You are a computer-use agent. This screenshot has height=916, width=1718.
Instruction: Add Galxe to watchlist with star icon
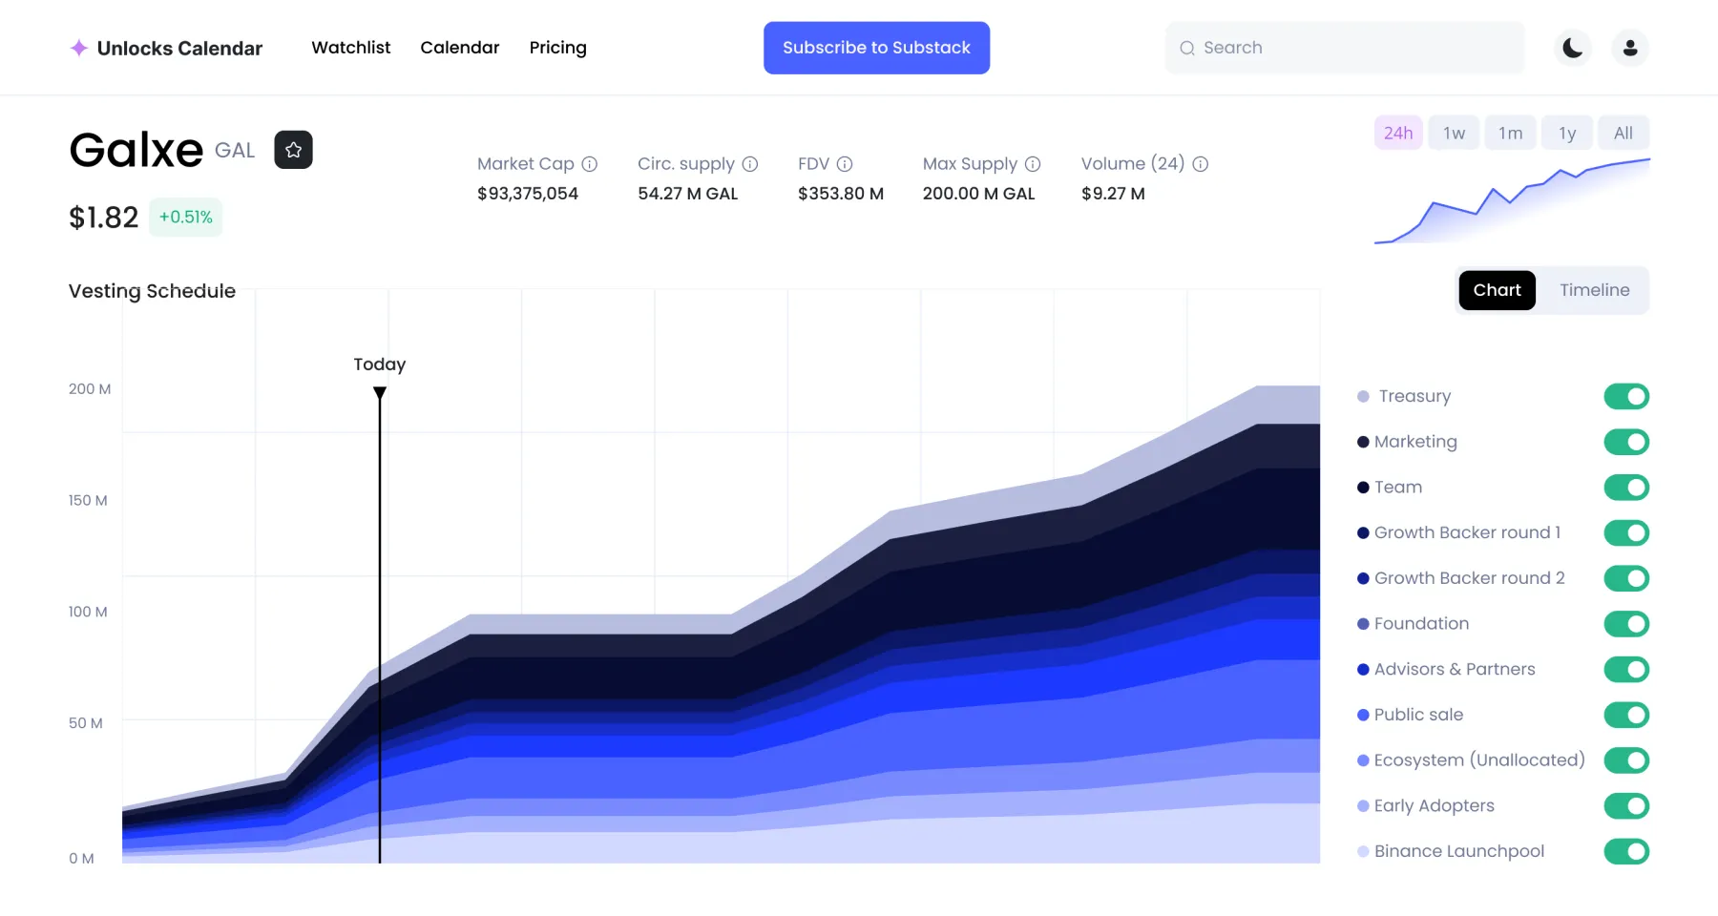click(x=294, y=150)
